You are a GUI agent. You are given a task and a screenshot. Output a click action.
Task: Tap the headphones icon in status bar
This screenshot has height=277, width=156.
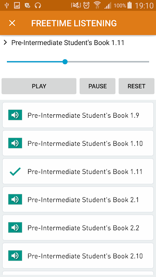(38, 6)
